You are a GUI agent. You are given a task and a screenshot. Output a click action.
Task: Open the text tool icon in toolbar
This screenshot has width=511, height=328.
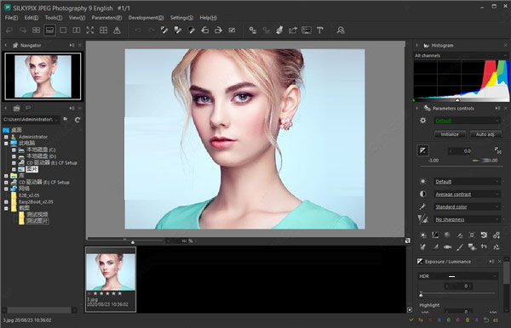[320, 31]
